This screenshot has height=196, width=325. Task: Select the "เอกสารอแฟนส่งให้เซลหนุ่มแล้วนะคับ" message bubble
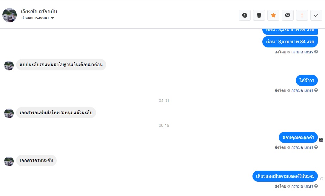click(56, 113)
